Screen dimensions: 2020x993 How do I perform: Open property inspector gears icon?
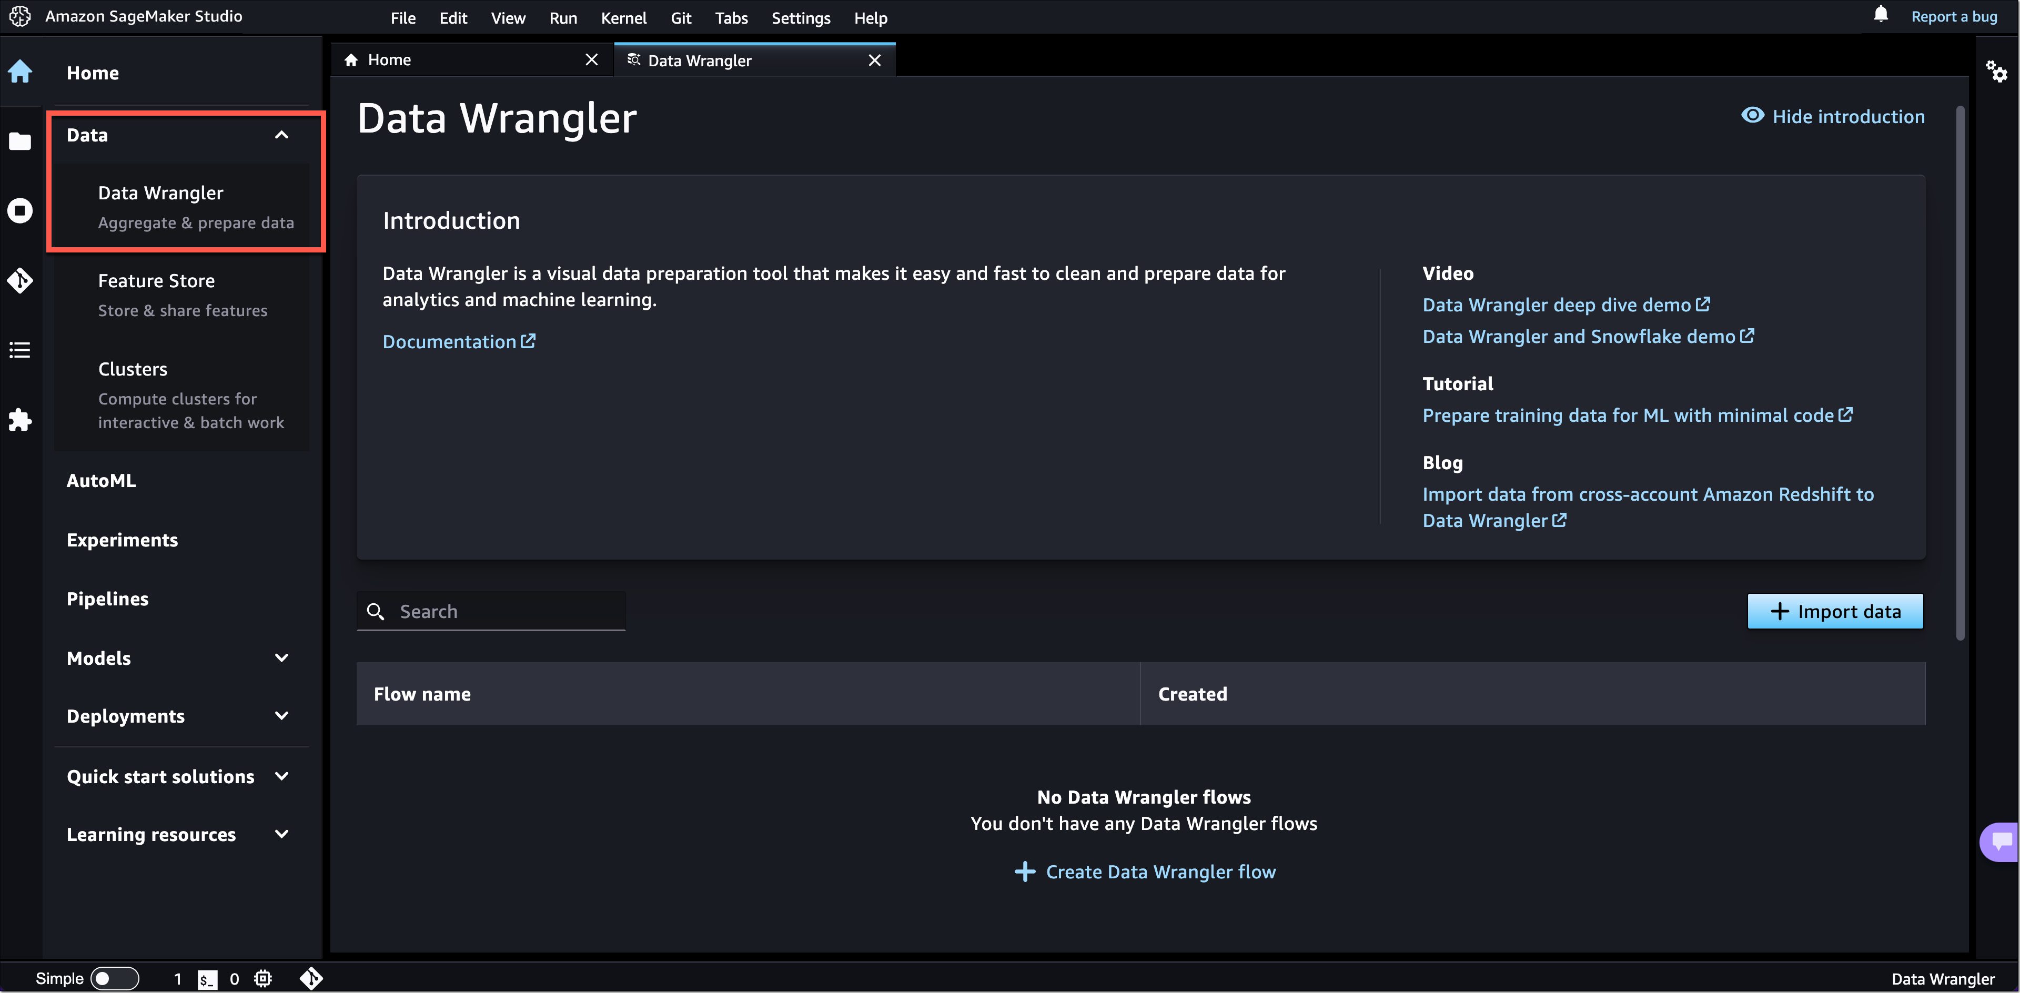pyautogui.click(x=1996, y=72)
